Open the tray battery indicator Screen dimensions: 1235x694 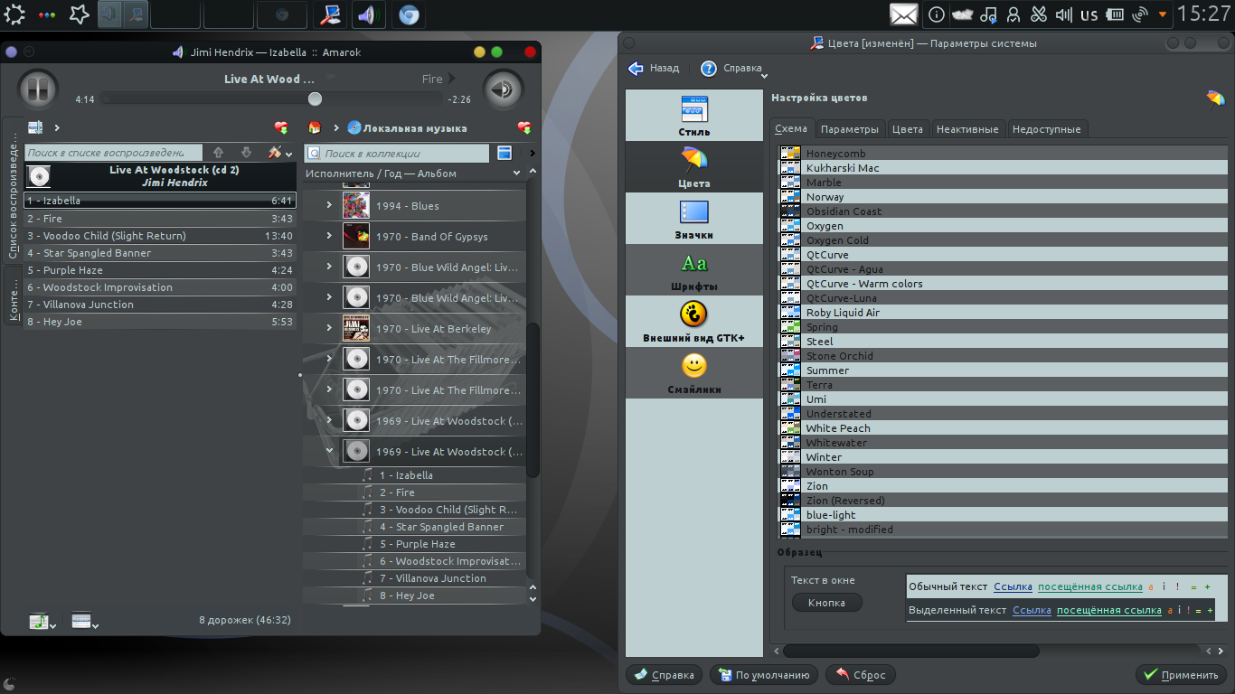[x=1115, y=14]
